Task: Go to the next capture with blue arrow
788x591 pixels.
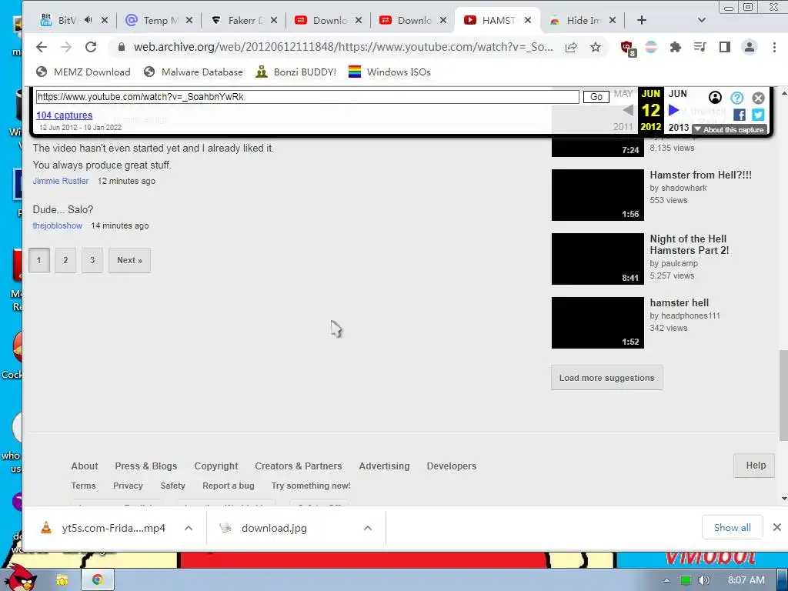Action: tap(674, 110)
